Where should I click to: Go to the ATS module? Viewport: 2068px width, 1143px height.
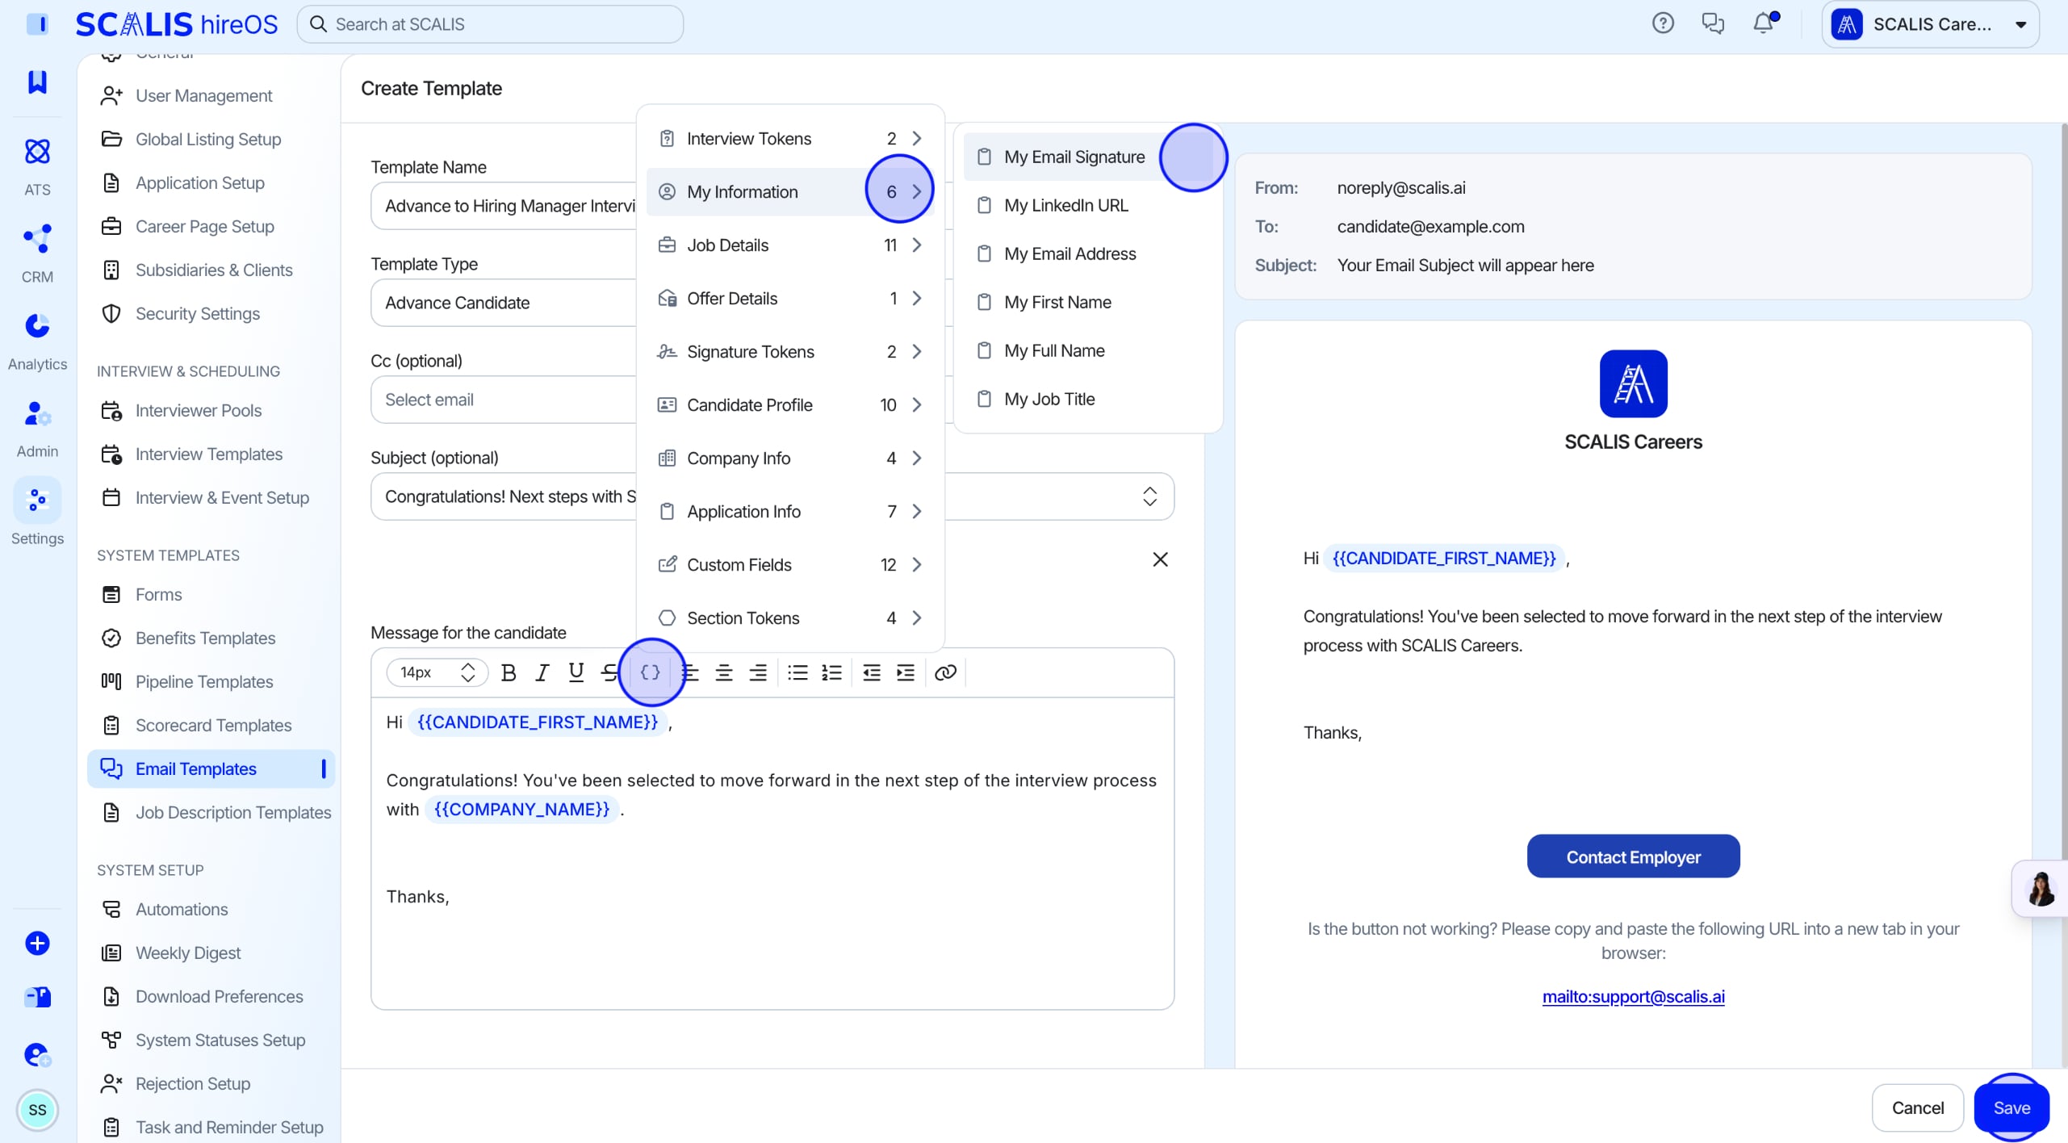point(37,166)
